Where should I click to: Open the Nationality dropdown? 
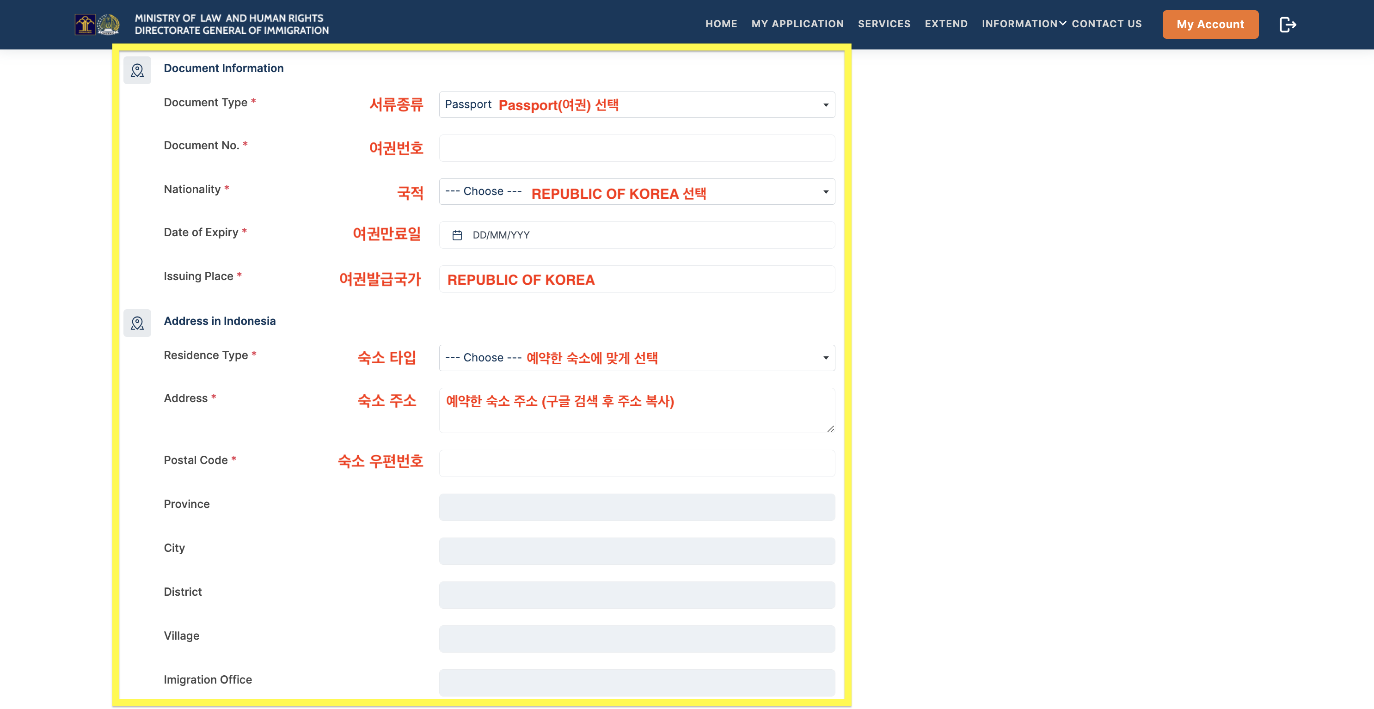[x=637, y=191]
